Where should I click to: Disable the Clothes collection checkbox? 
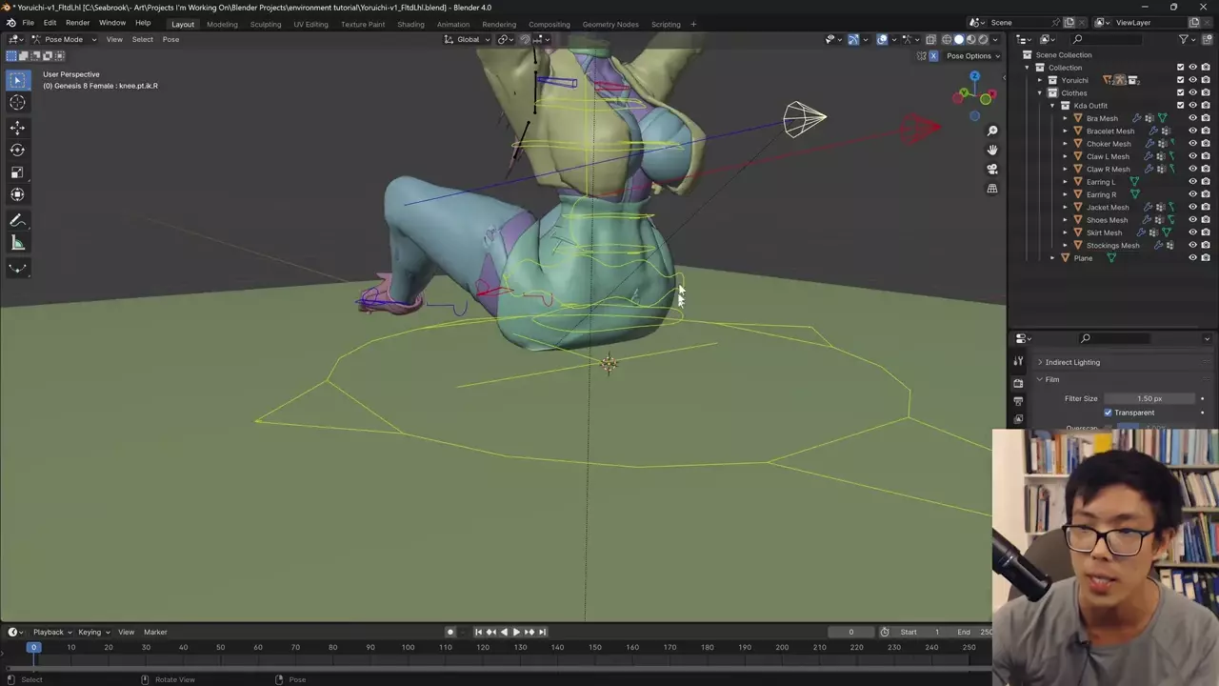(x=1181, y=92)
